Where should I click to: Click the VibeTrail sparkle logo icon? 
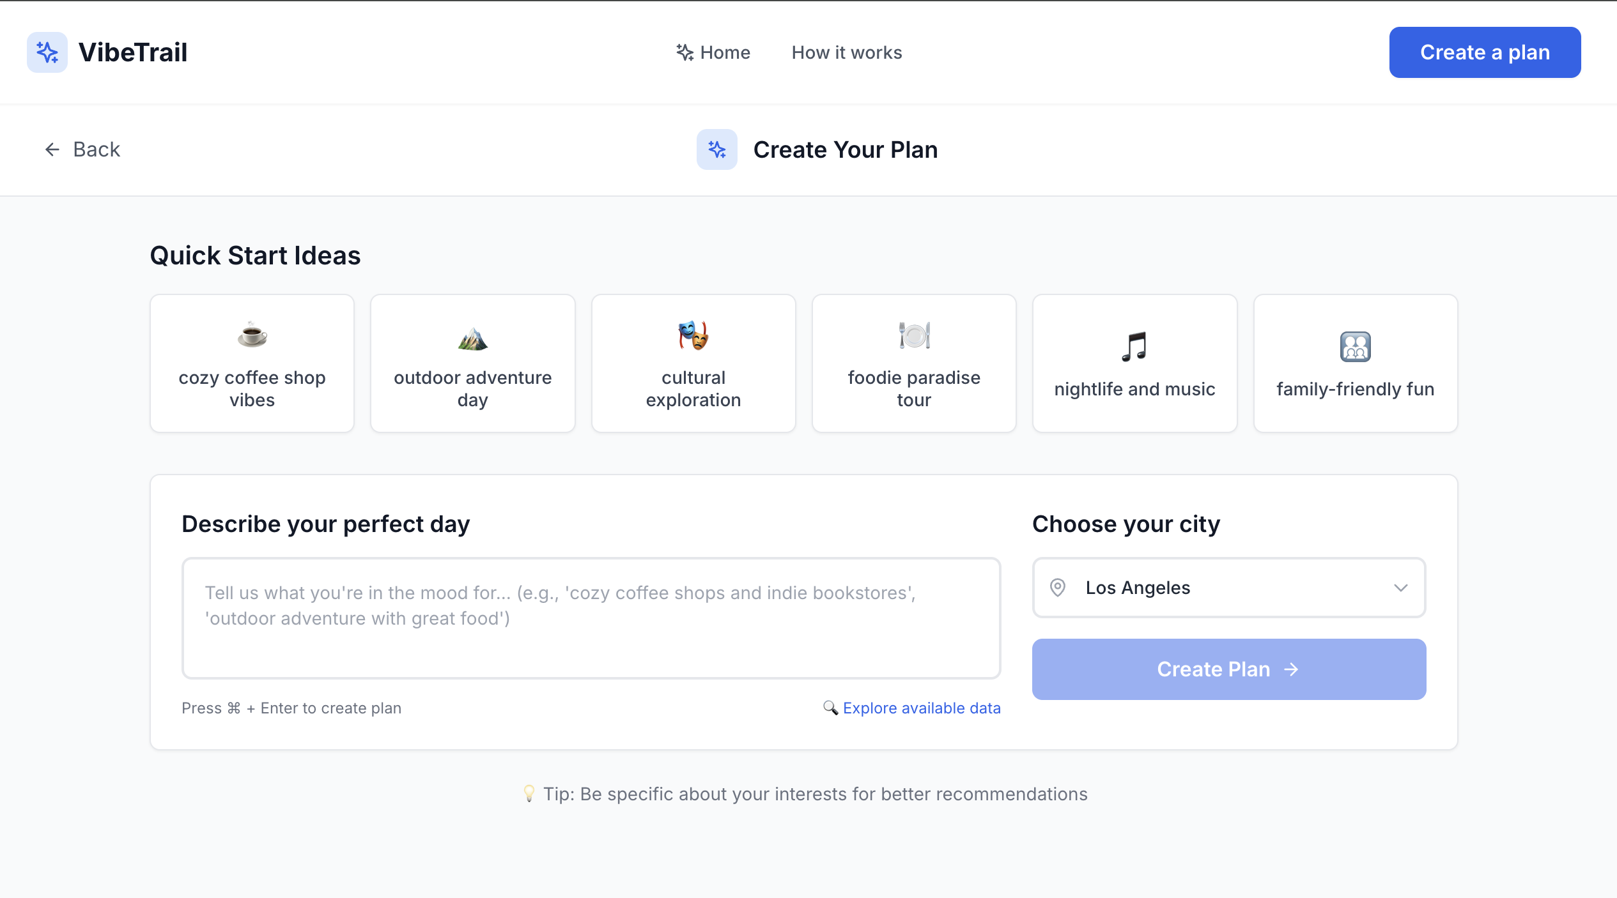tap(47, 52)
